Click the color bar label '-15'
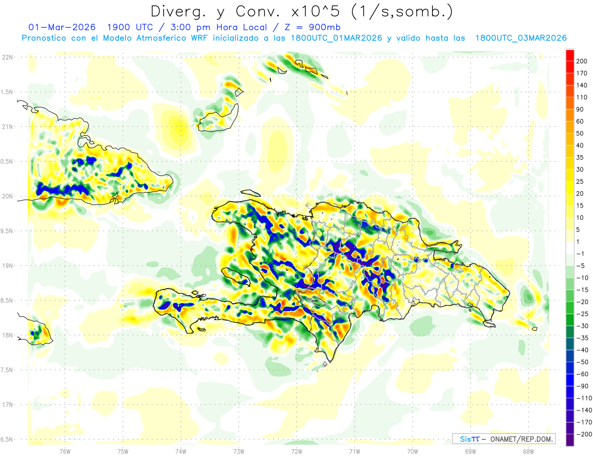This screenshot has width=593, height=458. coord(583,290)
